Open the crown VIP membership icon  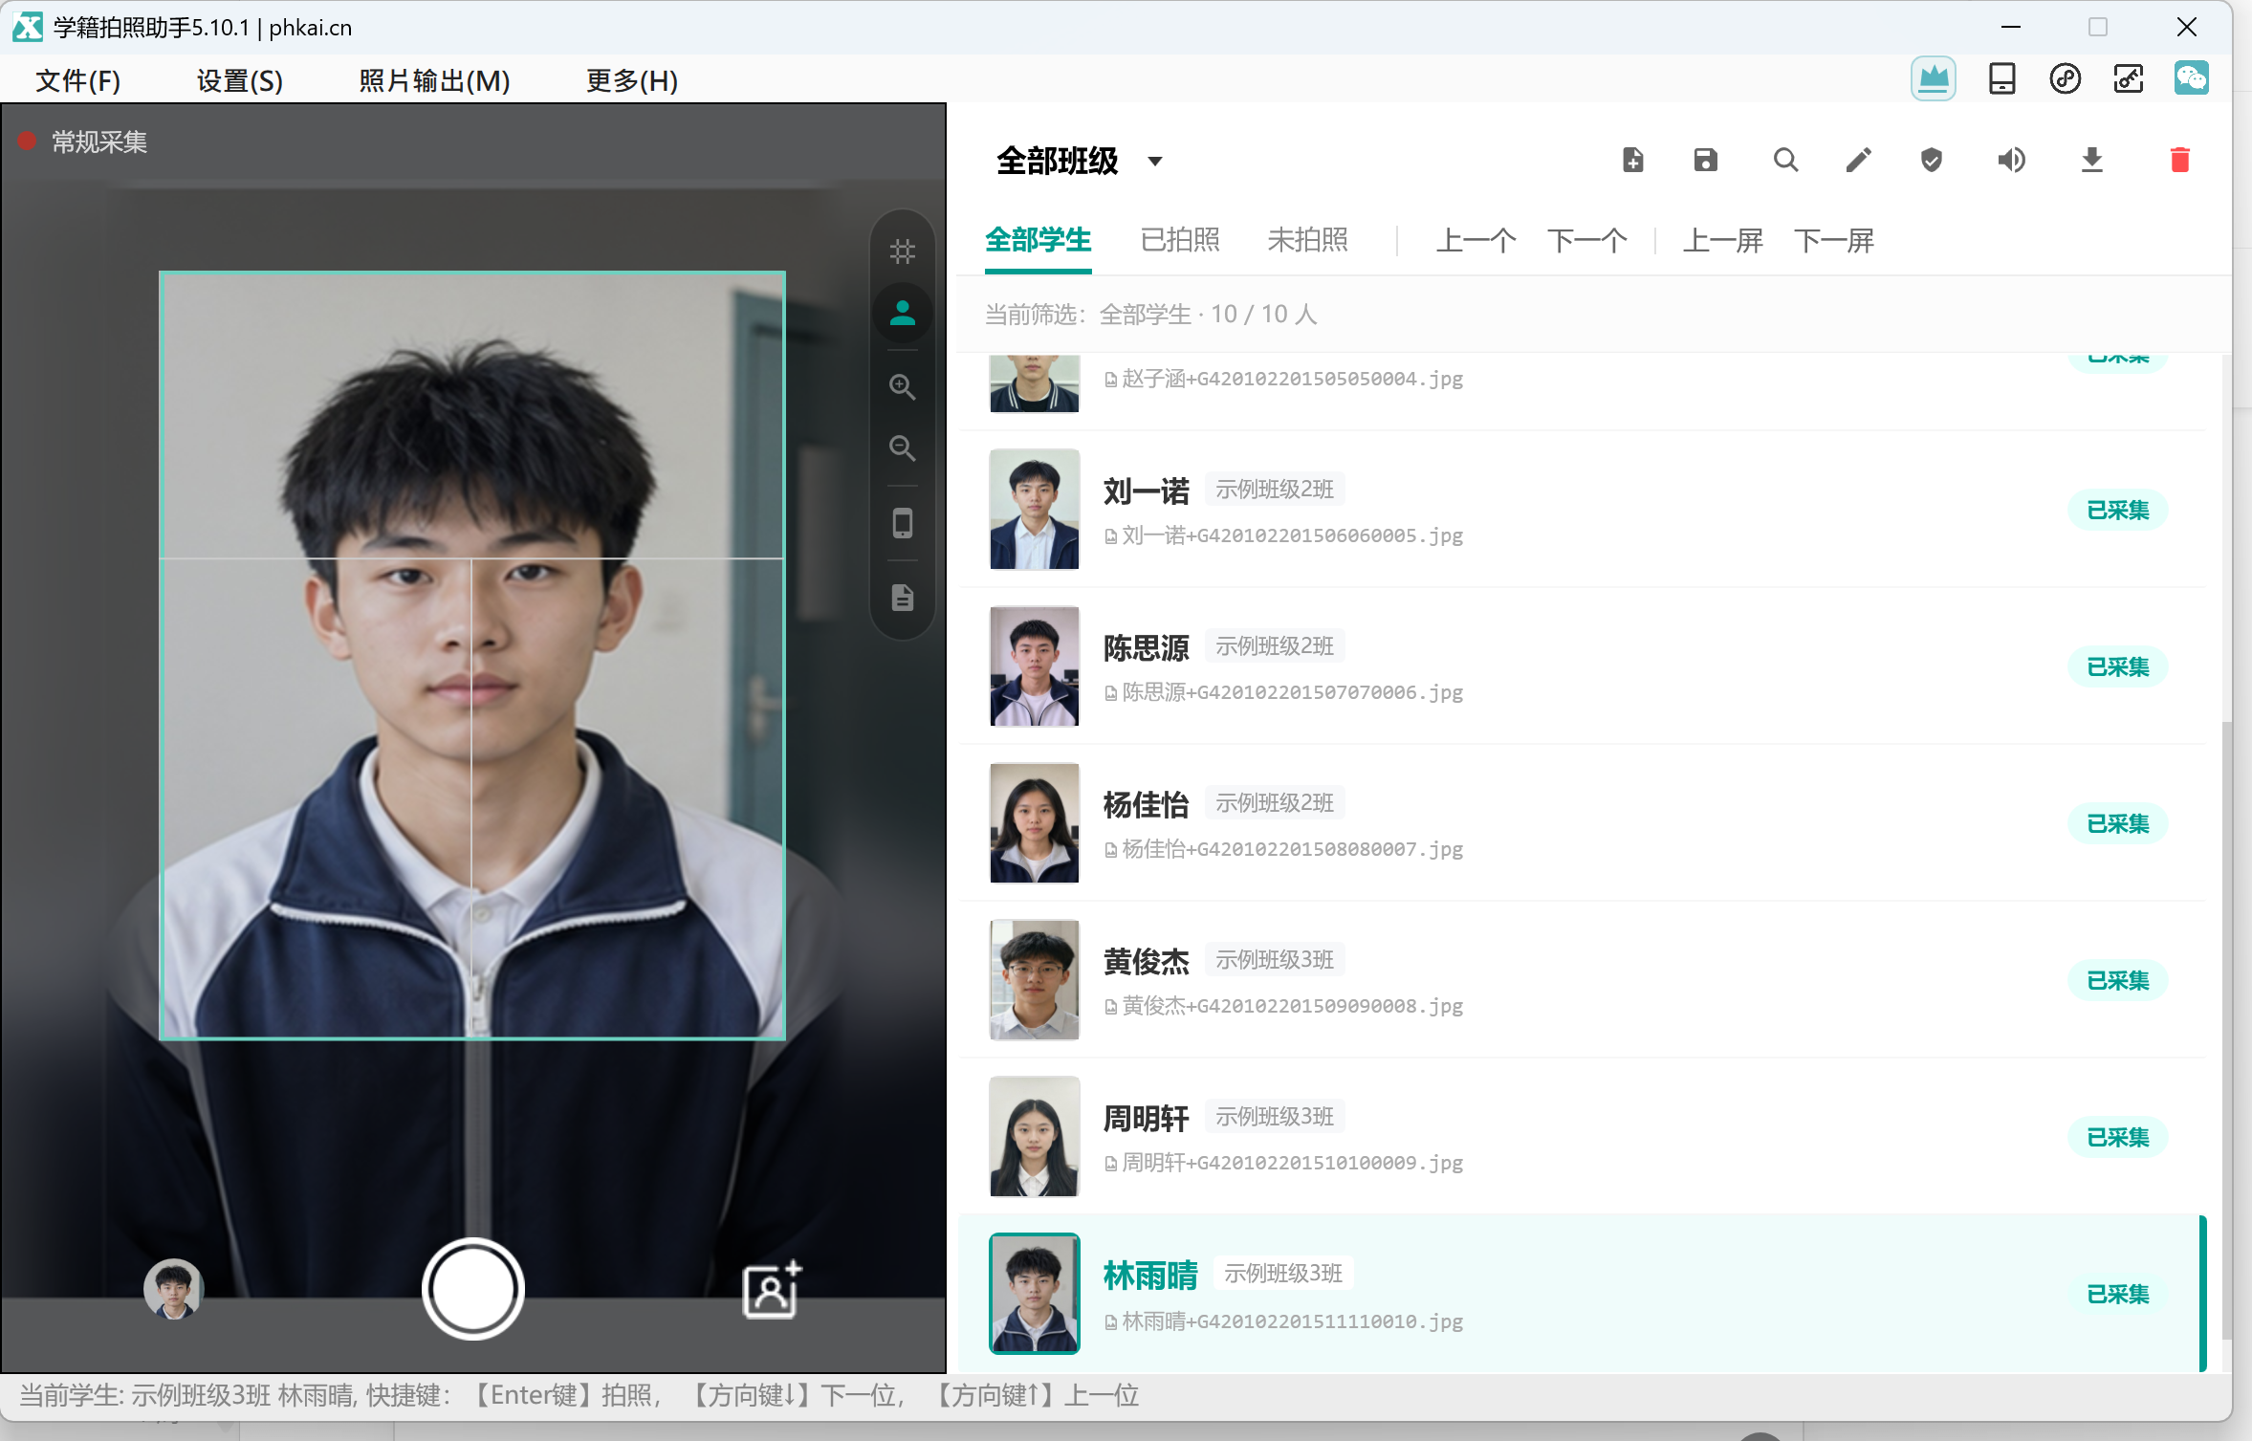[1933, 78]
